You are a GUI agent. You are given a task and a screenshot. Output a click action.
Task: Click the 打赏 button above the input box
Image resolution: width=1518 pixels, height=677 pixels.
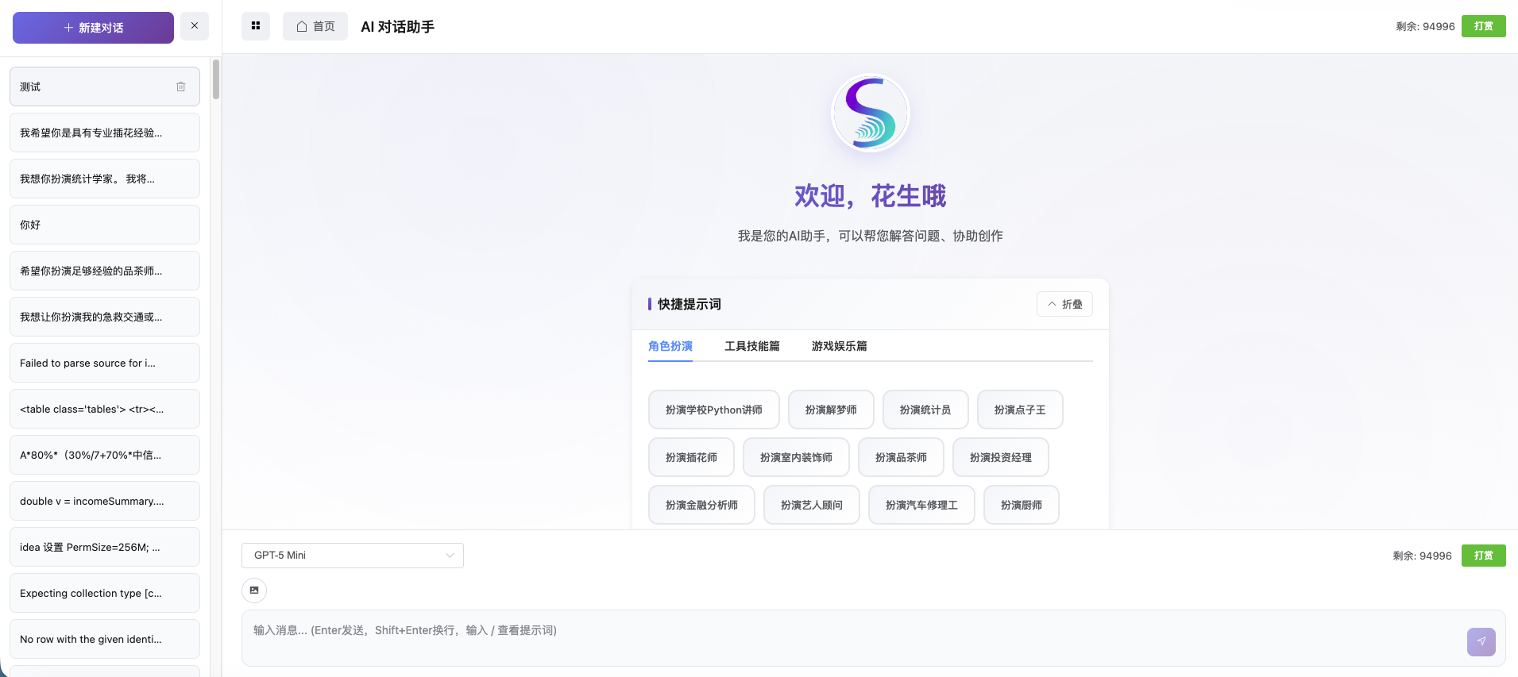(1483, 556)
